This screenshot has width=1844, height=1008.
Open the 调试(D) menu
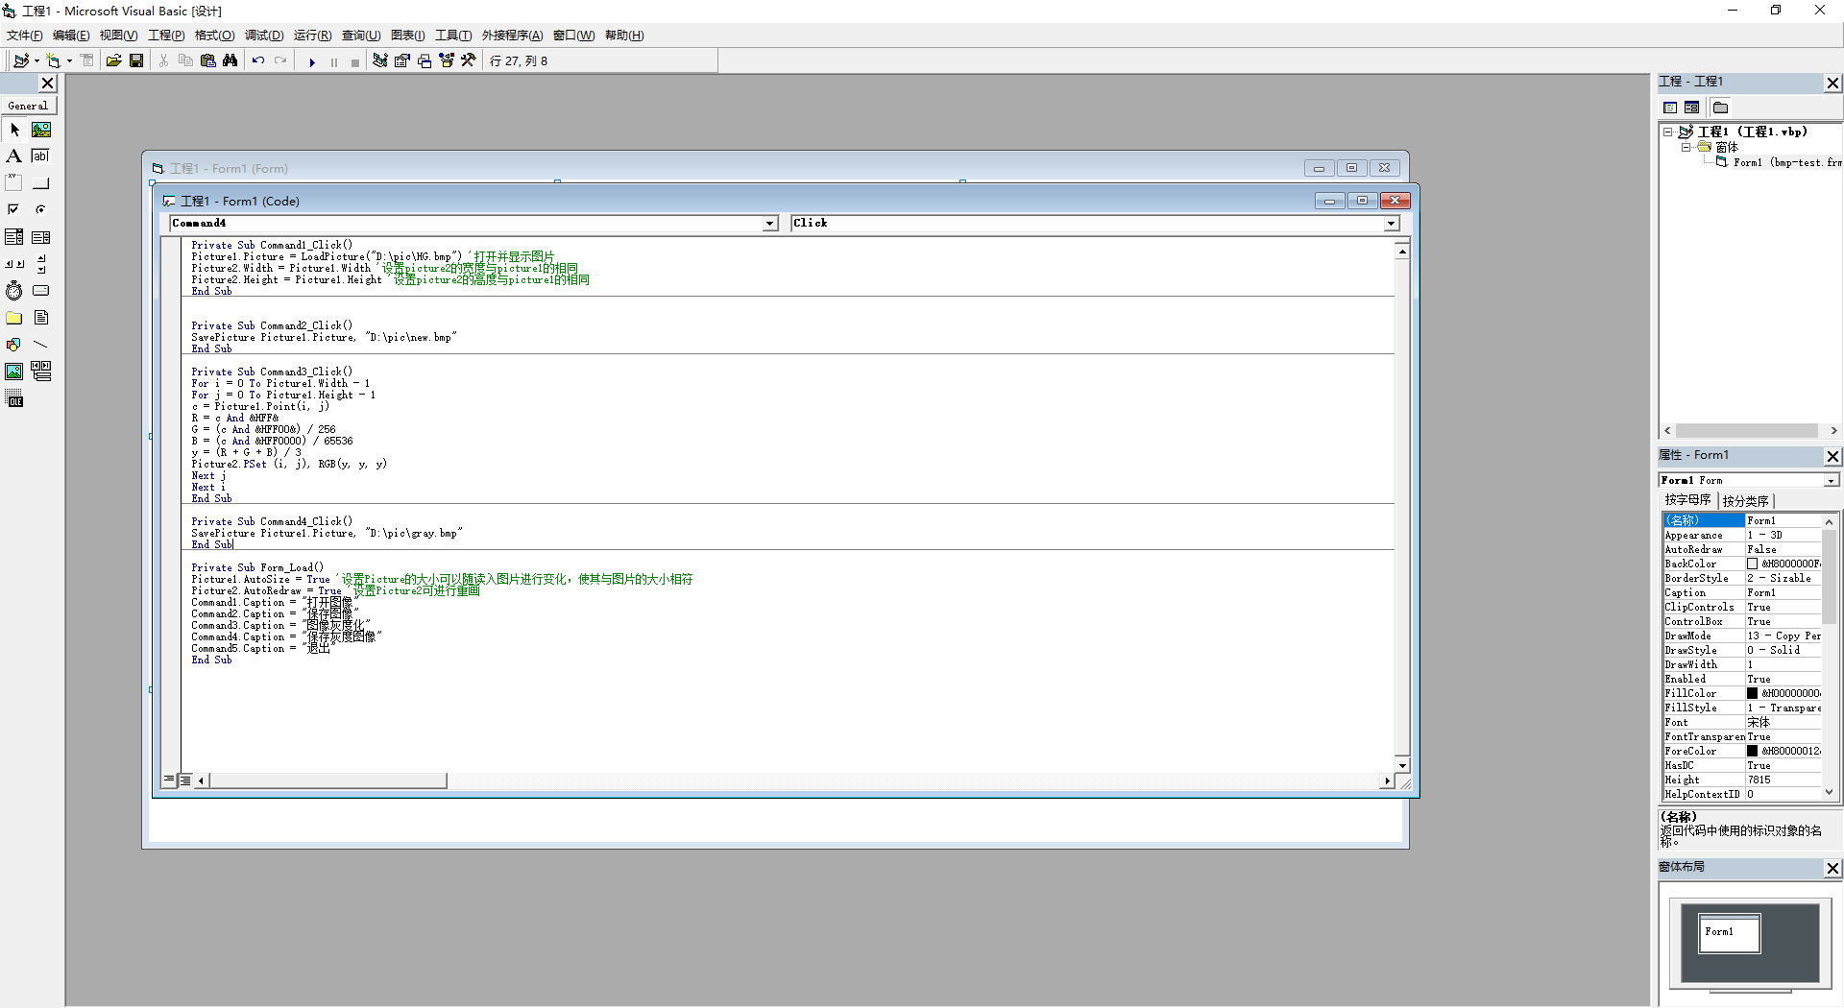(x=264, y=36)
